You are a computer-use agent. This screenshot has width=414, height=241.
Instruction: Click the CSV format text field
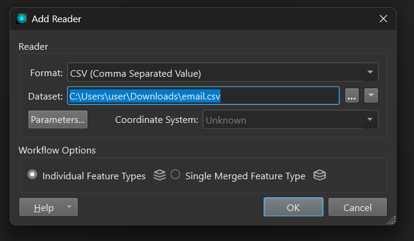[x=214, y=73]
